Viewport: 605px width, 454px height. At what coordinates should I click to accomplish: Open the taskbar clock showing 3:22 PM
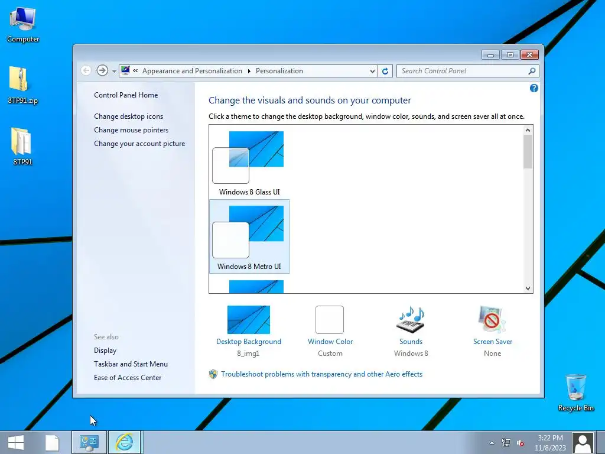tap(550, 443)
